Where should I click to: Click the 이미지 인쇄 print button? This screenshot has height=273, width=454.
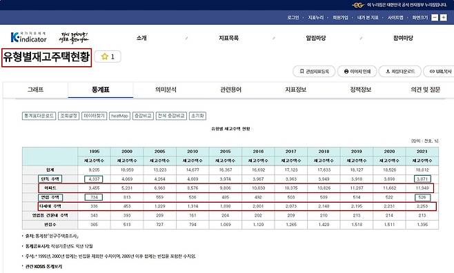click(357, 72)
